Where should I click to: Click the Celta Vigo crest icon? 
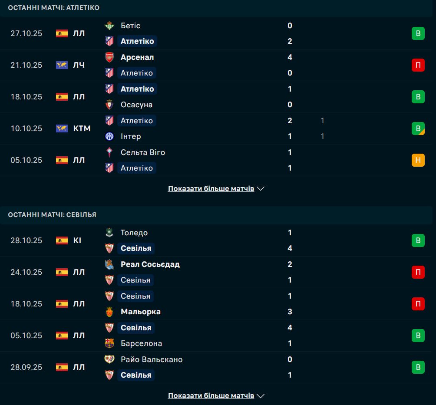(x=109, y=152)
